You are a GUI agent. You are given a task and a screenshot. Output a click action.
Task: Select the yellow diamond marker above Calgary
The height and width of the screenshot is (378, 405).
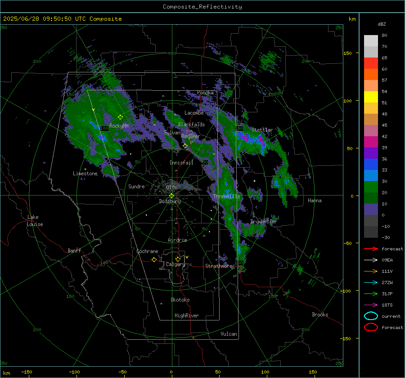tap(178, 259)
